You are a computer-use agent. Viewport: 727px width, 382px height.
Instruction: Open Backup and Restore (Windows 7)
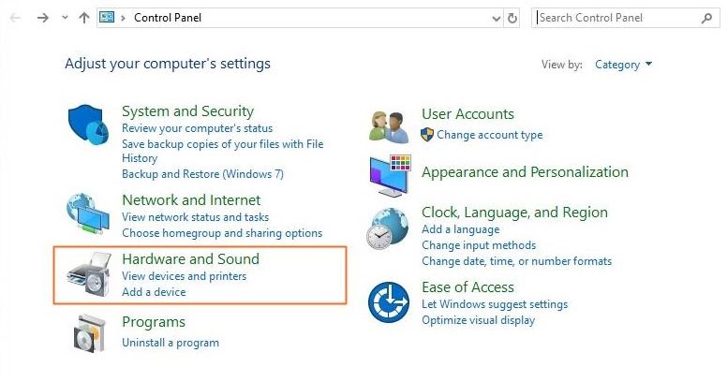(x=202, y=173)
